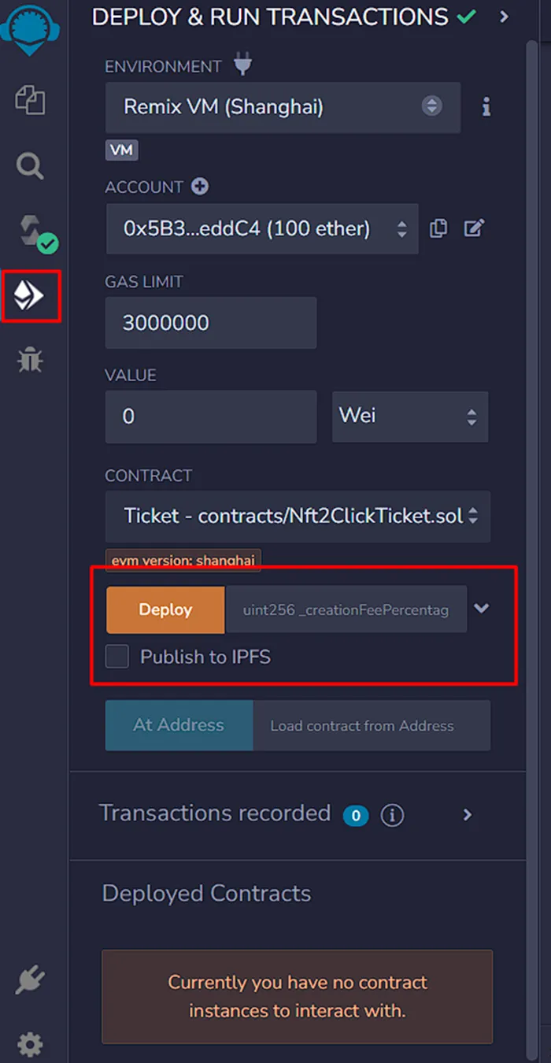Open the Debugger bug icon
Image resolution: width=551 pixels, height=1063 pixels.
[x=31, y=360]
